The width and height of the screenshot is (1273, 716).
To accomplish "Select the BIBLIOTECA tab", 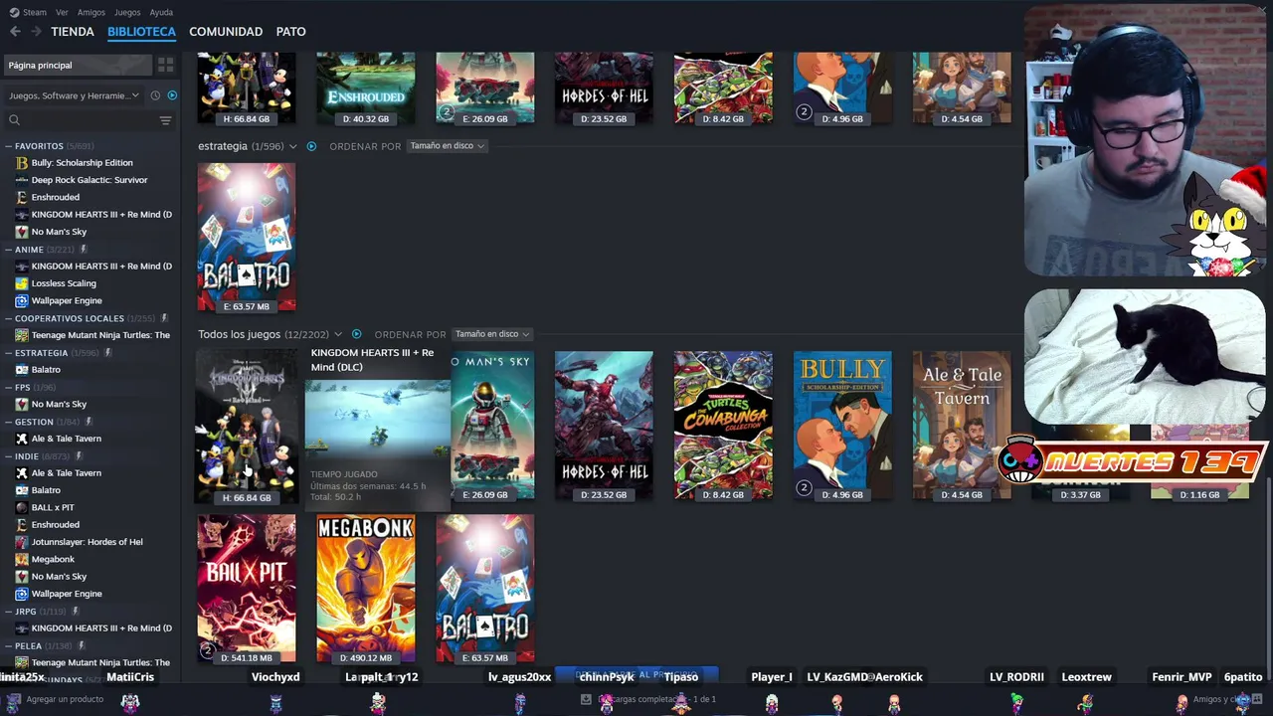I will (141, 32).
